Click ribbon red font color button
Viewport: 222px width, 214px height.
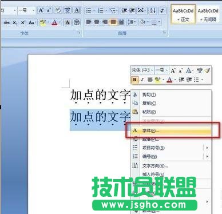[x=54, y=22]
